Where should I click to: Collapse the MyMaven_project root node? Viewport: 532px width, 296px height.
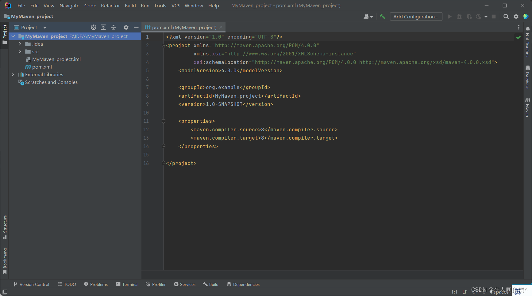13,36
